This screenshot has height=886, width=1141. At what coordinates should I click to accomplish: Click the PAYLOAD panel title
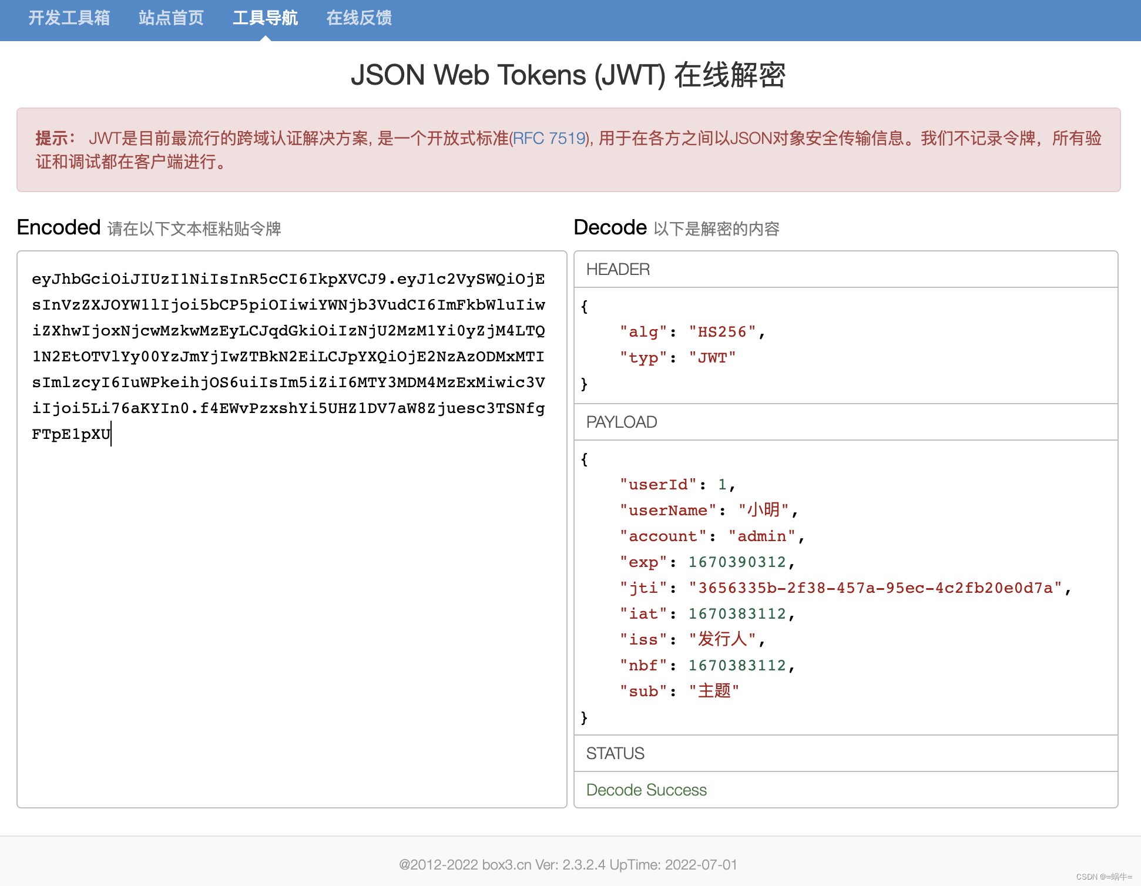(622, 422)
